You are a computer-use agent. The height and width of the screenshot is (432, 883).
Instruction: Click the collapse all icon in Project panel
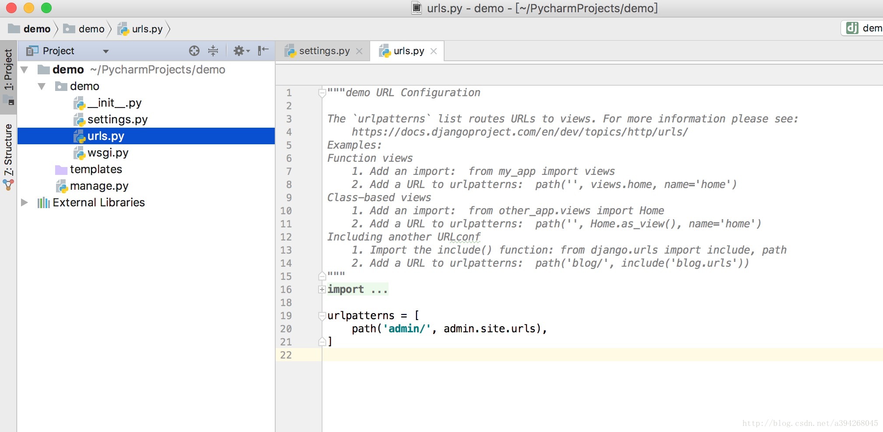(x=213, y=51)
